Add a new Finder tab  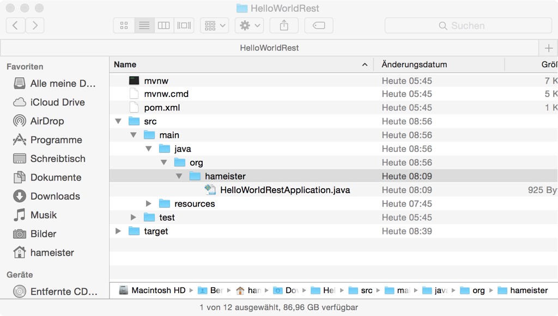tap(548, 48)
